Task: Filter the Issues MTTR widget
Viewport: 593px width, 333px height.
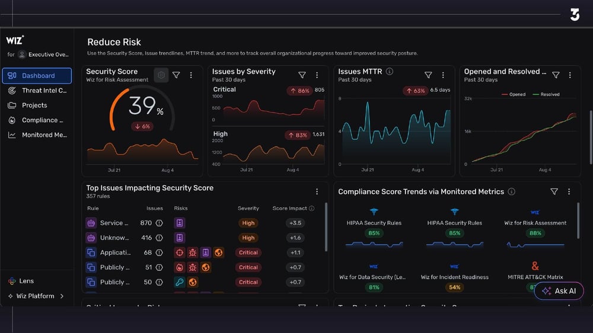Action: tap(428, 75)
